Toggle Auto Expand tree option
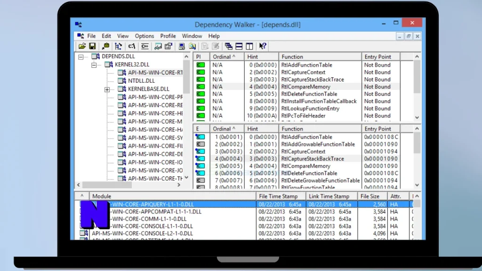This screenshot has width=482, height=271. [118, 46]
